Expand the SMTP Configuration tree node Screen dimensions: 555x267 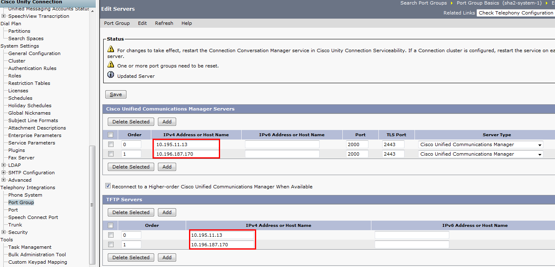coord(4,173)
